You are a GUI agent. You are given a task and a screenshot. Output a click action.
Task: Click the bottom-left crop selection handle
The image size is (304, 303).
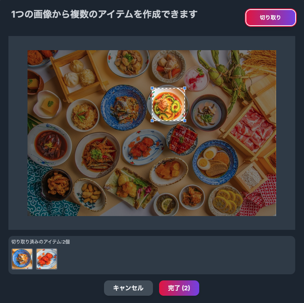(x=152, y=121)
